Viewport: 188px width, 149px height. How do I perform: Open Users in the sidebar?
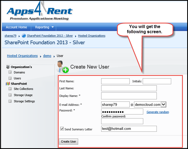click(17, 78)
